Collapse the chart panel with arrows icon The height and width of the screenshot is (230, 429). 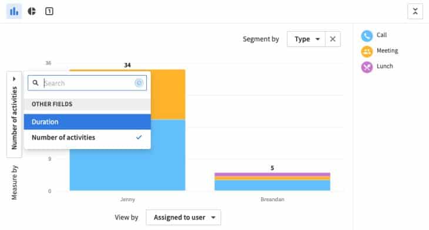point(415,11)
